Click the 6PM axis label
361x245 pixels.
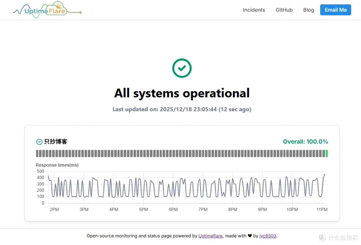tap(173, 210)
